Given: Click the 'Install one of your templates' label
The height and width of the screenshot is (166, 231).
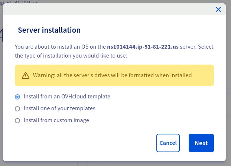Looking at the screenshot, I should [59, 108].
